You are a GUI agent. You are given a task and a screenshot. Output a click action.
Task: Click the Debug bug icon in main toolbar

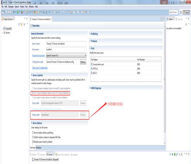pos(14,12)
